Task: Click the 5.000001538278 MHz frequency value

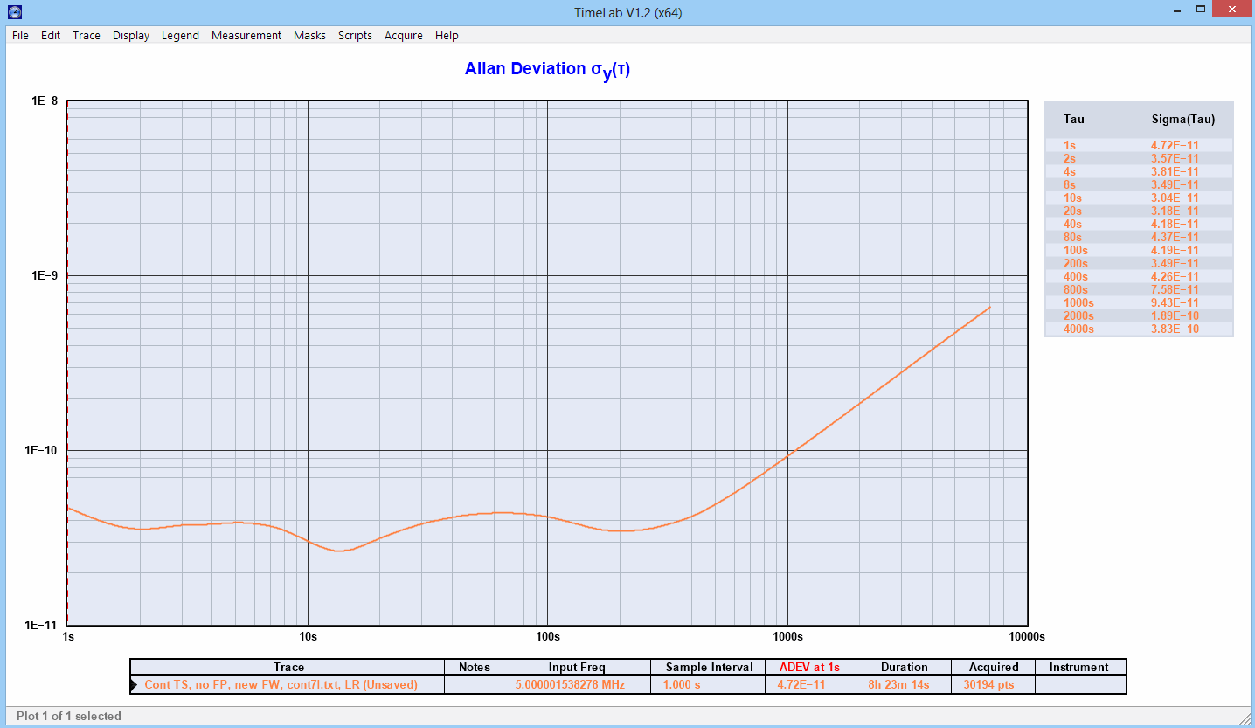Action: [568, 684]
